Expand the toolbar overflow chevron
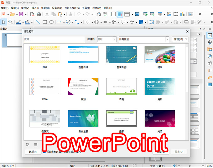213x168 pixels. pos(200,14)
